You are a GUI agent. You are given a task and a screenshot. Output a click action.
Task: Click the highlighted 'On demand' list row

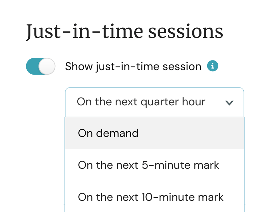click(x=154, y=133)
